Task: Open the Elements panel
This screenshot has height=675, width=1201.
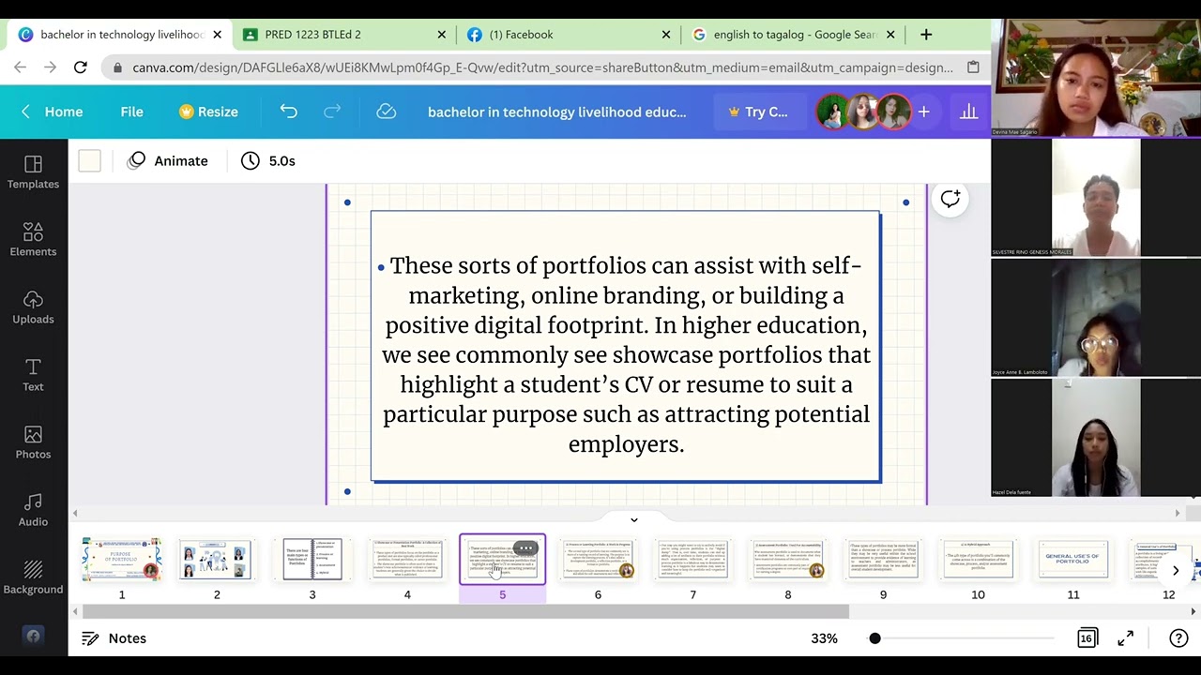Action: click(33, 240)
